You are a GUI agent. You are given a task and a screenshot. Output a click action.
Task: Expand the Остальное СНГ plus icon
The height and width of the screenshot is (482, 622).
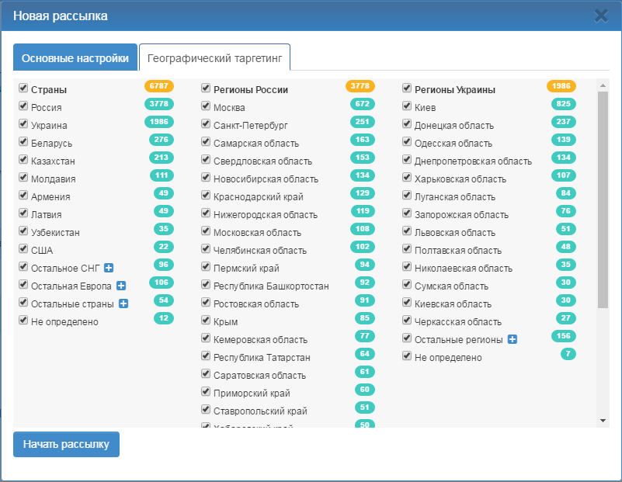click(109, 268)
